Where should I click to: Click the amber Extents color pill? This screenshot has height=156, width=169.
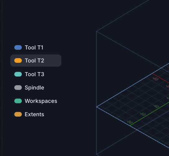click(x=18, y=114)
